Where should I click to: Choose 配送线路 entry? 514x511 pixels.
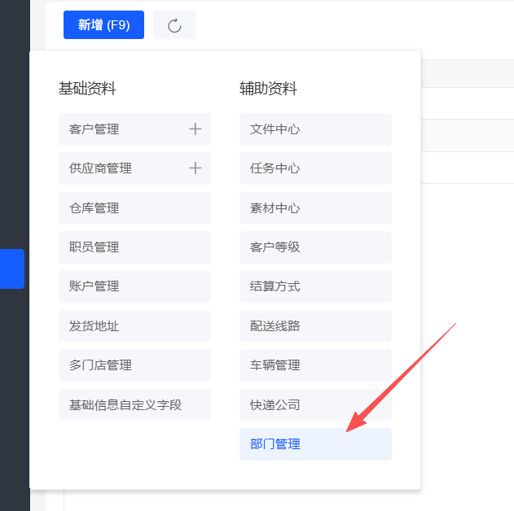(315, 326)
